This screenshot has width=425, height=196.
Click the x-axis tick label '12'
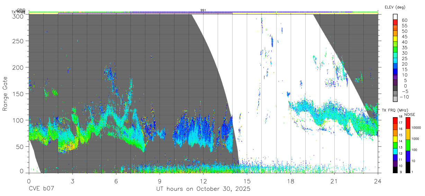(203, 181)
